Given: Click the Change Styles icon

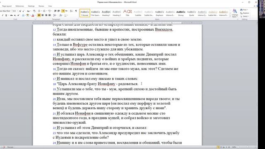Looking at the screenshot, I should point(235,13).
